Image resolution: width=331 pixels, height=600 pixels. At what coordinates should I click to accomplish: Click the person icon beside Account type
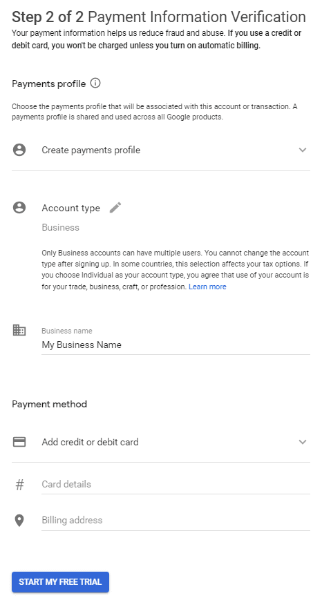point(19,207)
